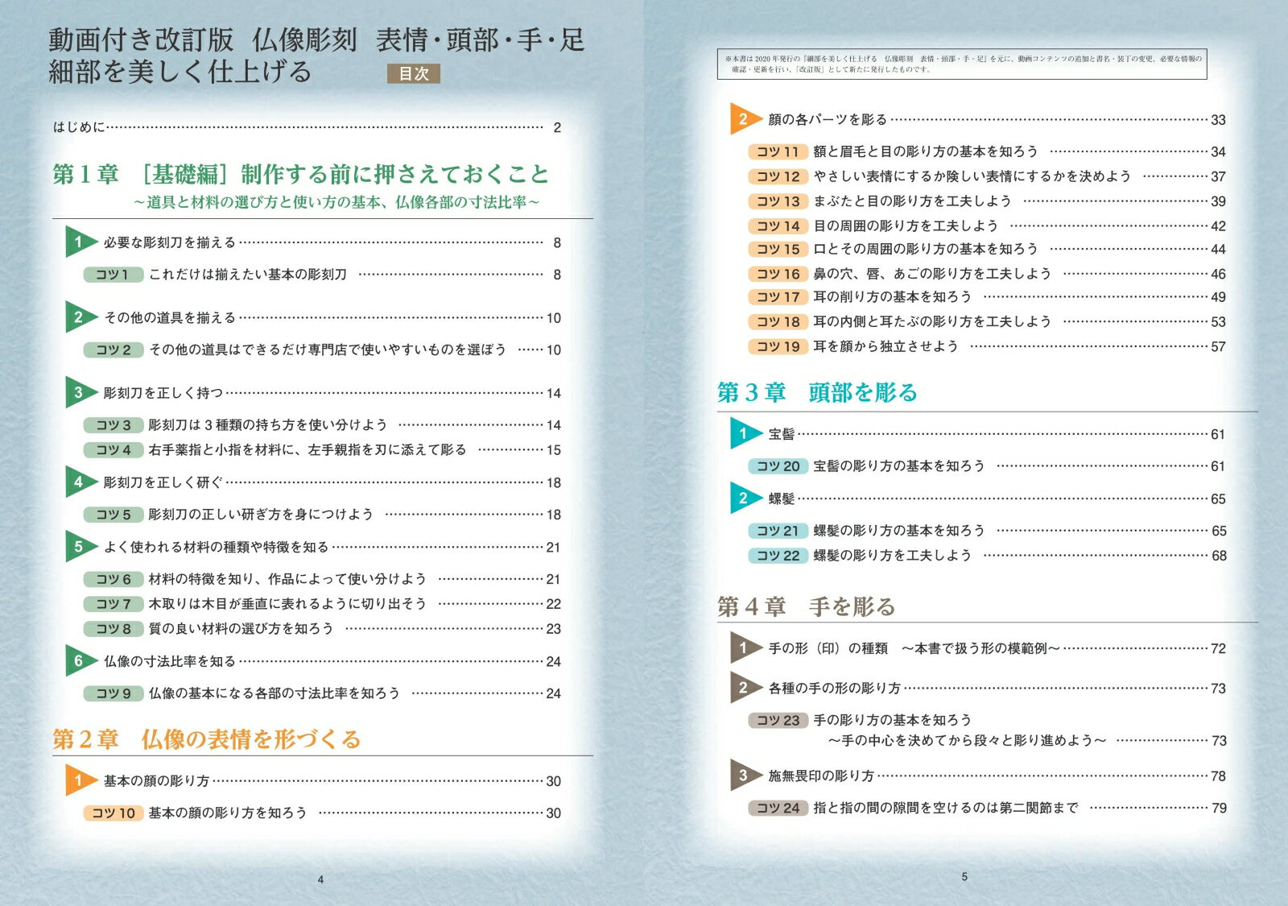This screenshot has width=1288, height=906.
Task: Select section 1 基本の顔の彫り方
Action: tap(313, 780)
